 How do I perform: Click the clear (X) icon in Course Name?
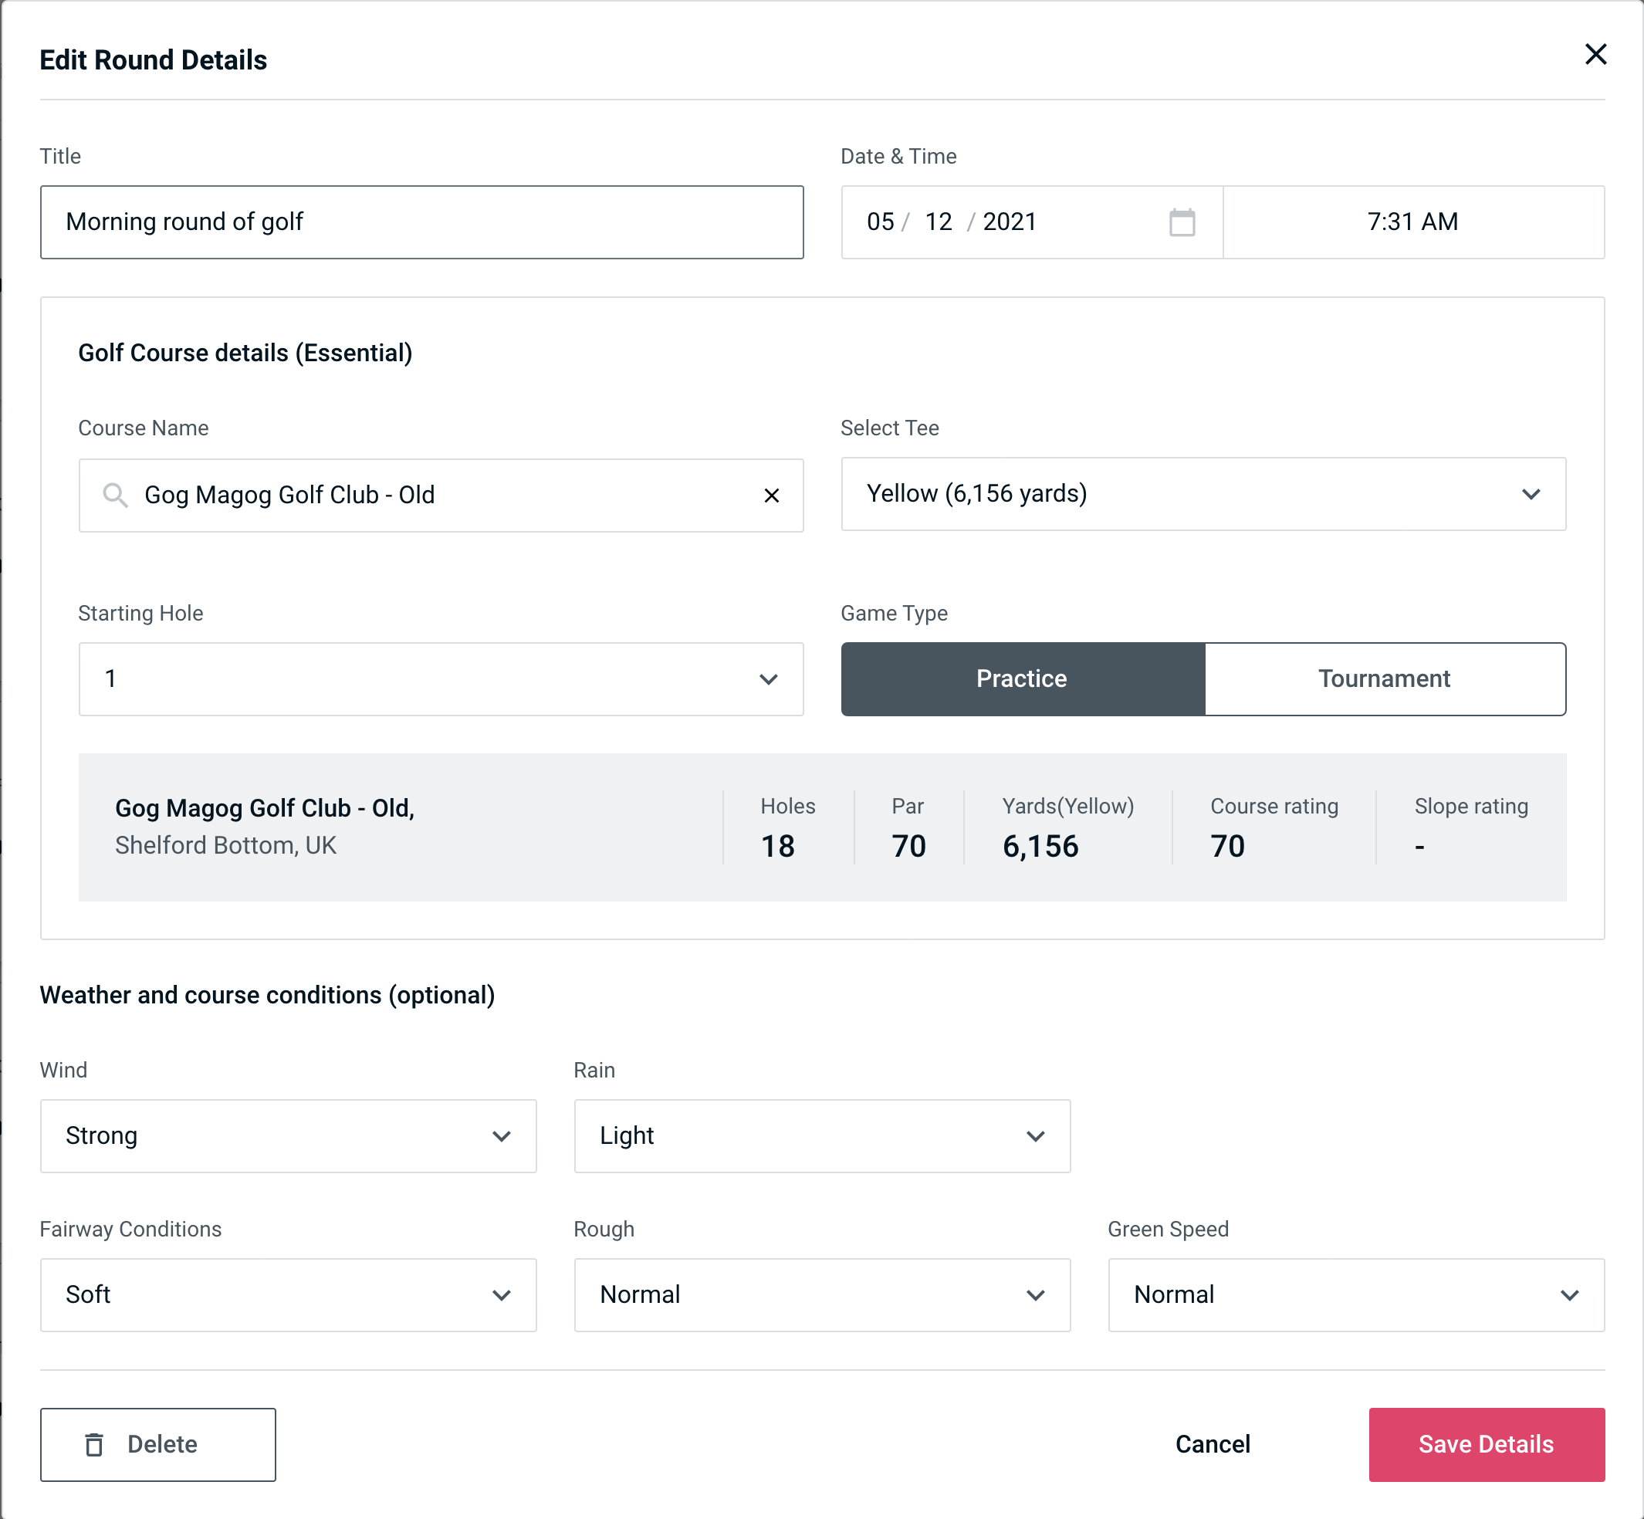pos(772,494)
